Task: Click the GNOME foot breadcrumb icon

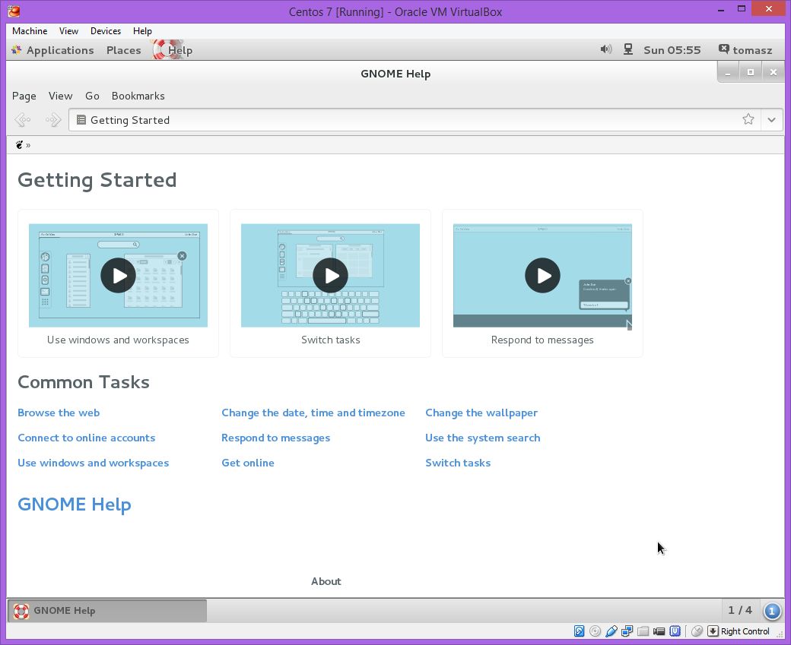Action: click(x=19, y=145)
